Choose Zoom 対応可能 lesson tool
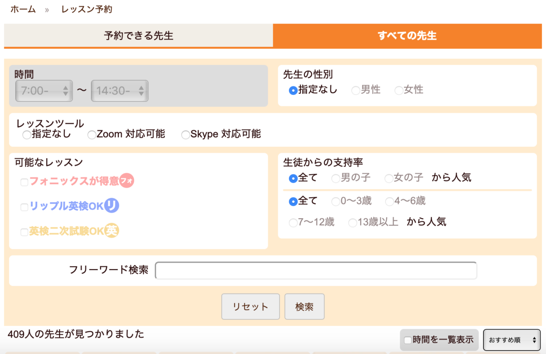The image size is (546, 354). click(x=91, y=135)
